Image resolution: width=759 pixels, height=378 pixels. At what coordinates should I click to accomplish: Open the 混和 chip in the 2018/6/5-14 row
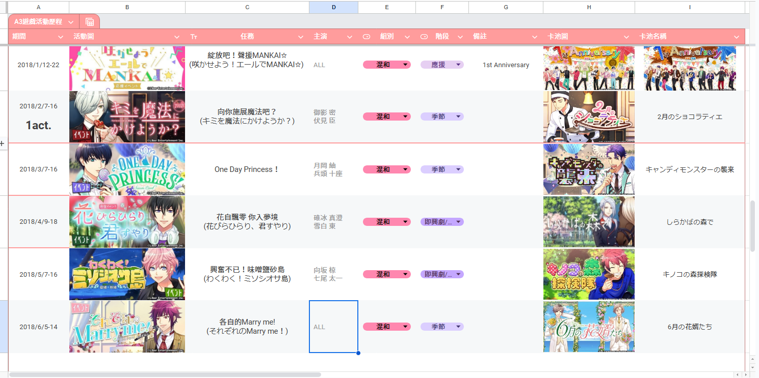(387, 327)
